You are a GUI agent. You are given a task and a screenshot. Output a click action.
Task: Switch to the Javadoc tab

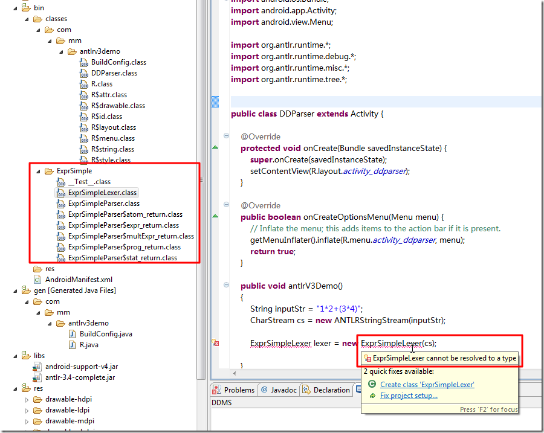coord(279,390)
